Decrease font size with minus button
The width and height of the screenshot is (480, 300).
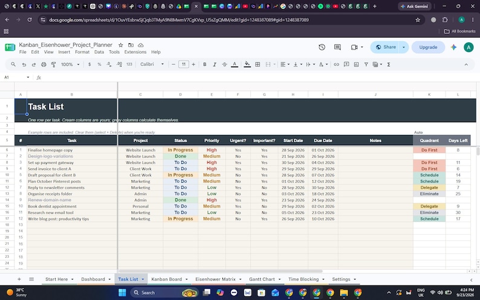pos(174,64)
